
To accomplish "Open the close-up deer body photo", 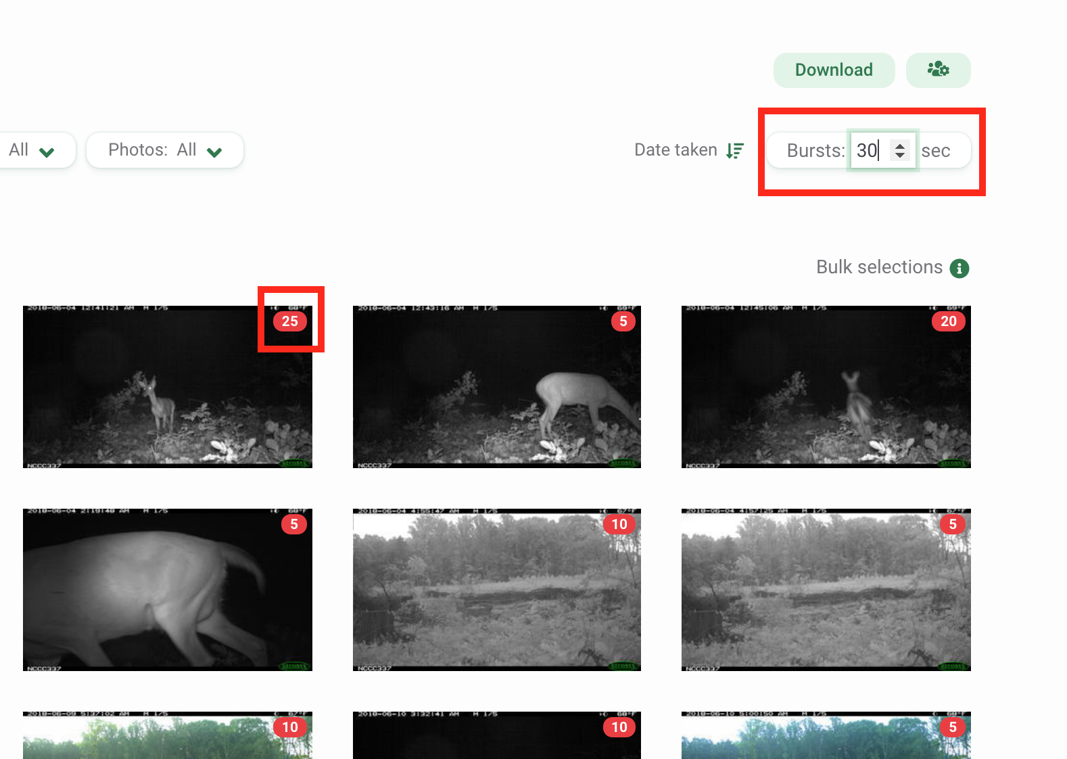I will click(168, 590).
